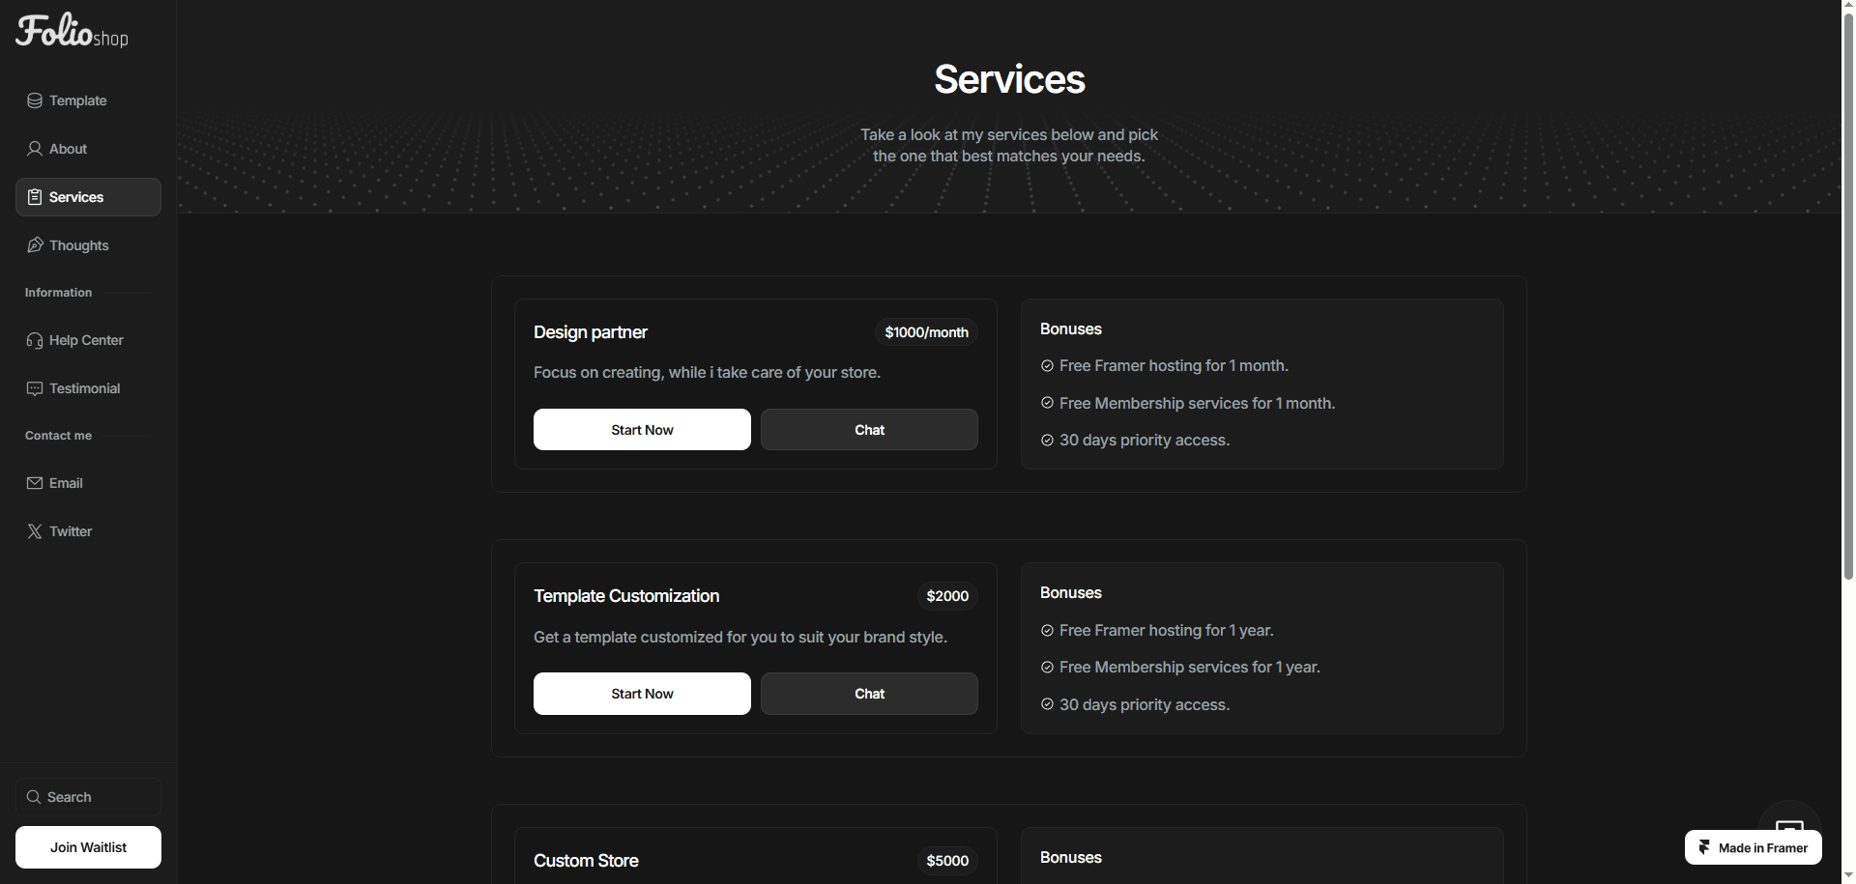
Task: Click the Search input field
Action: (x=88, y=797)
